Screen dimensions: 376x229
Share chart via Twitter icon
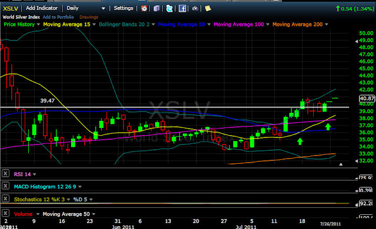pyautogui.click(x=169, y=8)
